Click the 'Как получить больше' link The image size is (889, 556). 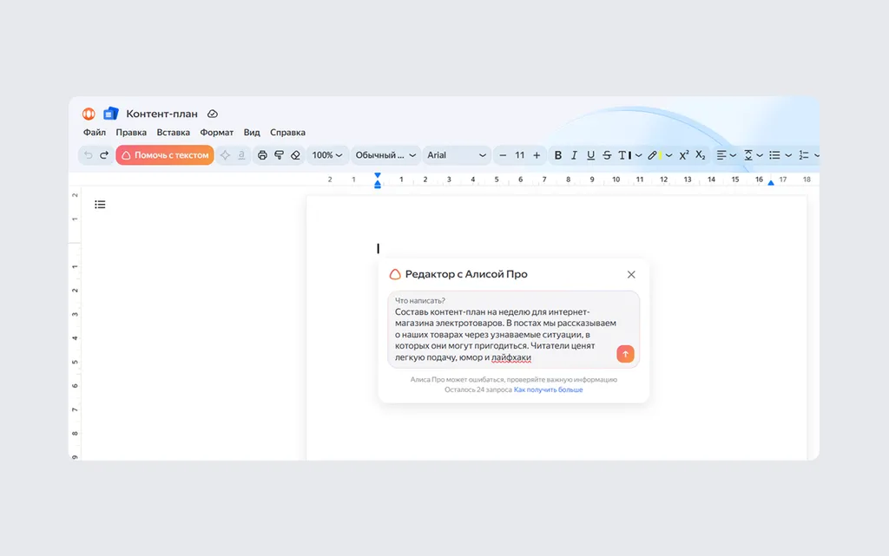[x=549, y=389]
